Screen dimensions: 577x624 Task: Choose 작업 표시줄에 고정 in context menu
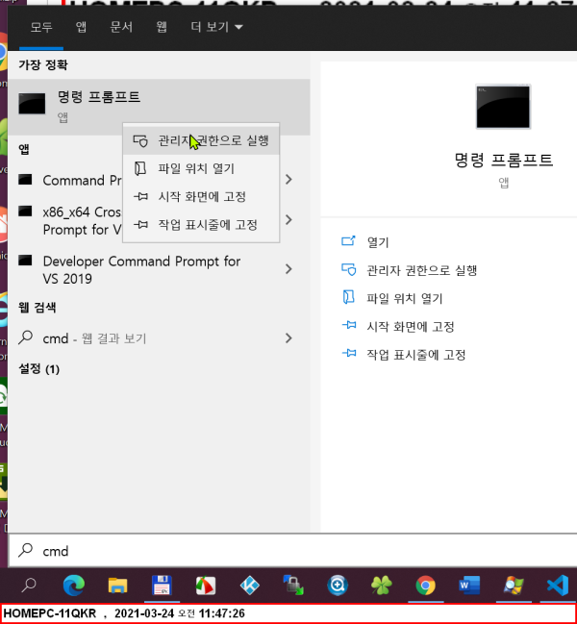coord(201,225)
